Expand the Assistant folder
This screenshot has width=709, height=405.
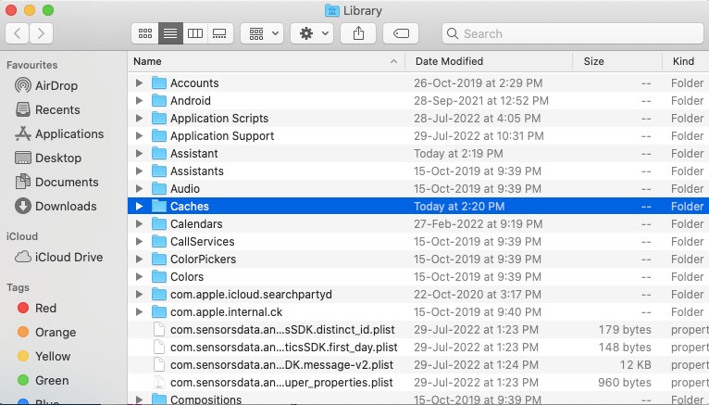tap(139, 154)
